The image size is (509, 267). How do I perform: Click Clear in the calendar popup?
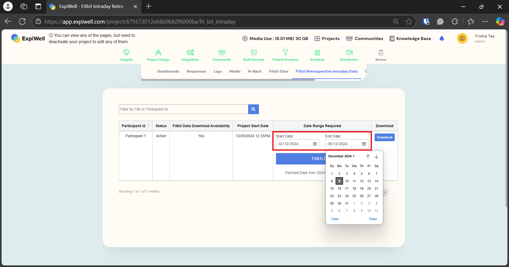click(335, 219)
